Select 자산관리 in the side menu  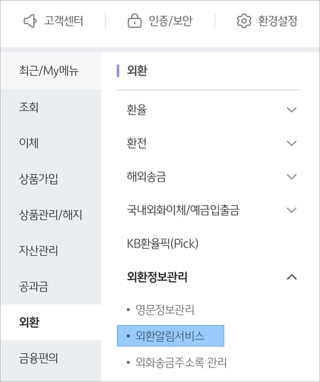coord(50,251)
